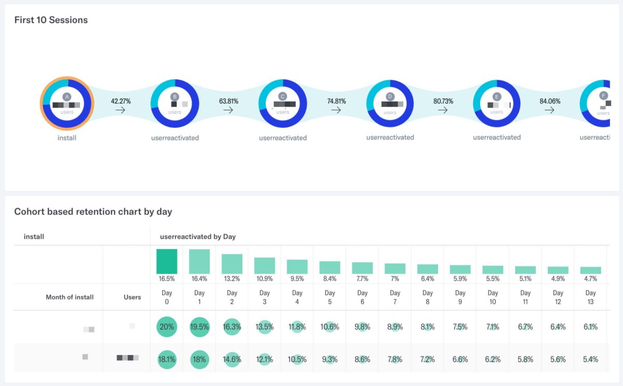Select the userreactivated donut node B
The width and height of the screenshot is (623, 386).
175,103
